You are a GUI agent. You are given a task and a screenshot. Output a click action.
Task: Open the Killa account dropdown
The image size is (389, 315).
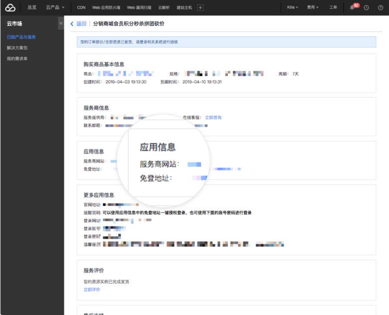point(293,7)
